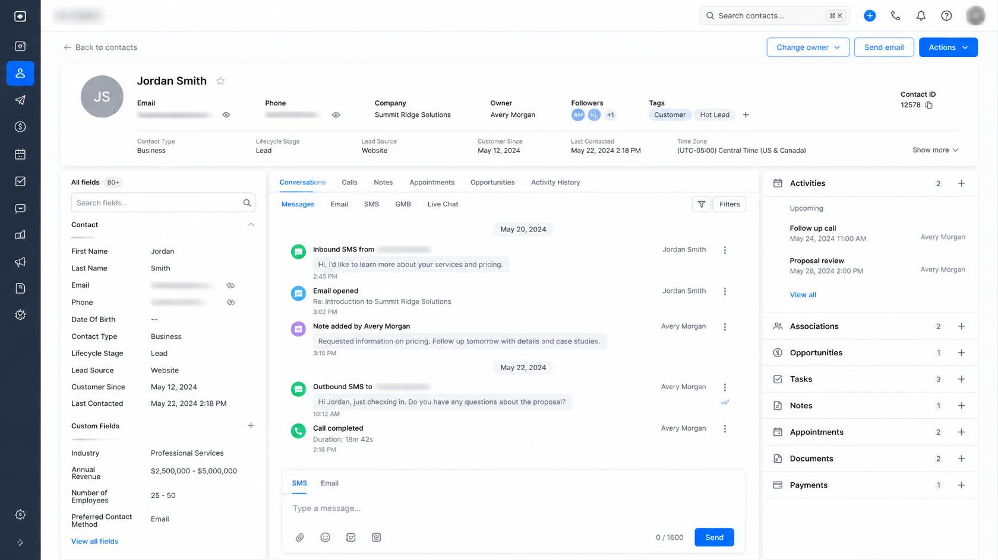Reveal the phone number in the header

[336, 115]
